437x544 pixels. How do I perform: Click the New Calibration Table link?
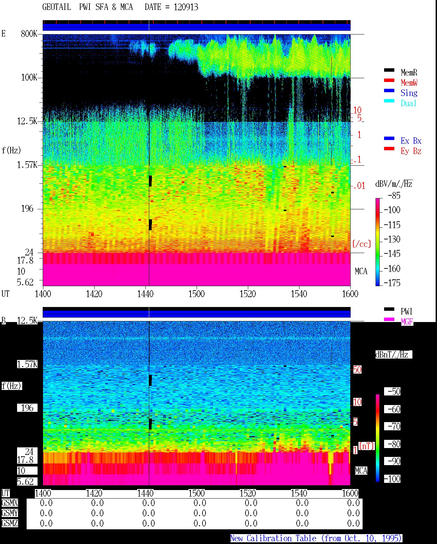coord(316,538)
